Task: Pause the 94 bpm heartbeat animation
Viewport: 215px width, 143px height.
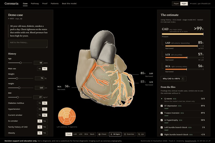Action: 115,134
